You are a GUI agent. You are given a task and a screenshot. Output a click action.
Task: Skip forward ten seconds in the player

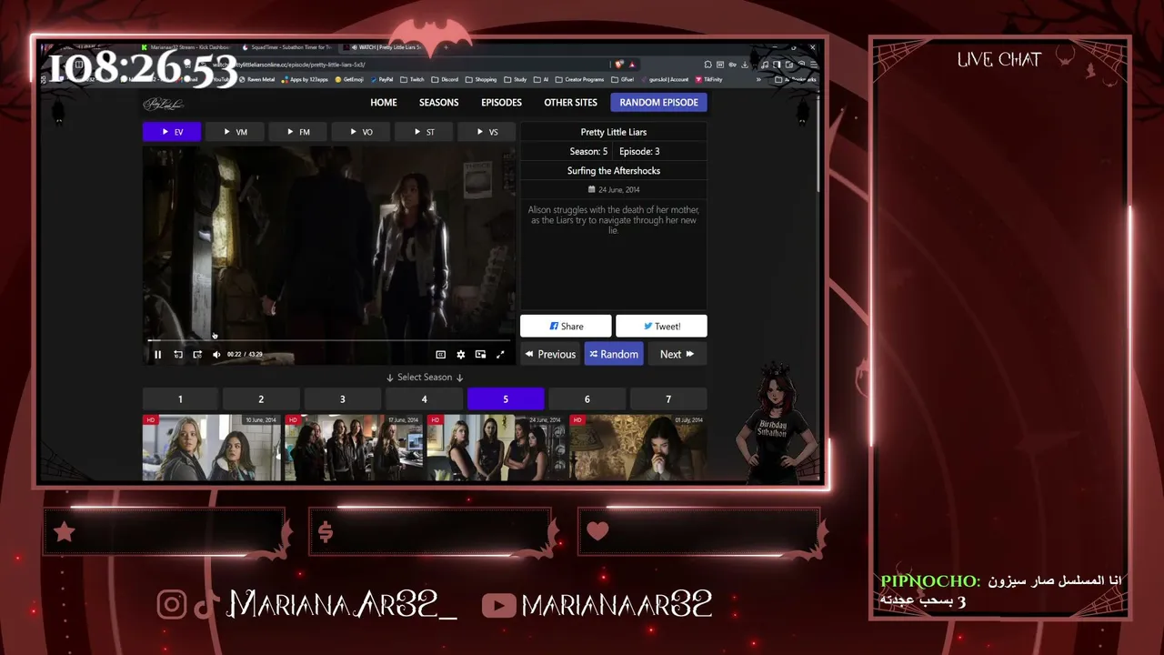pos(197,355)
